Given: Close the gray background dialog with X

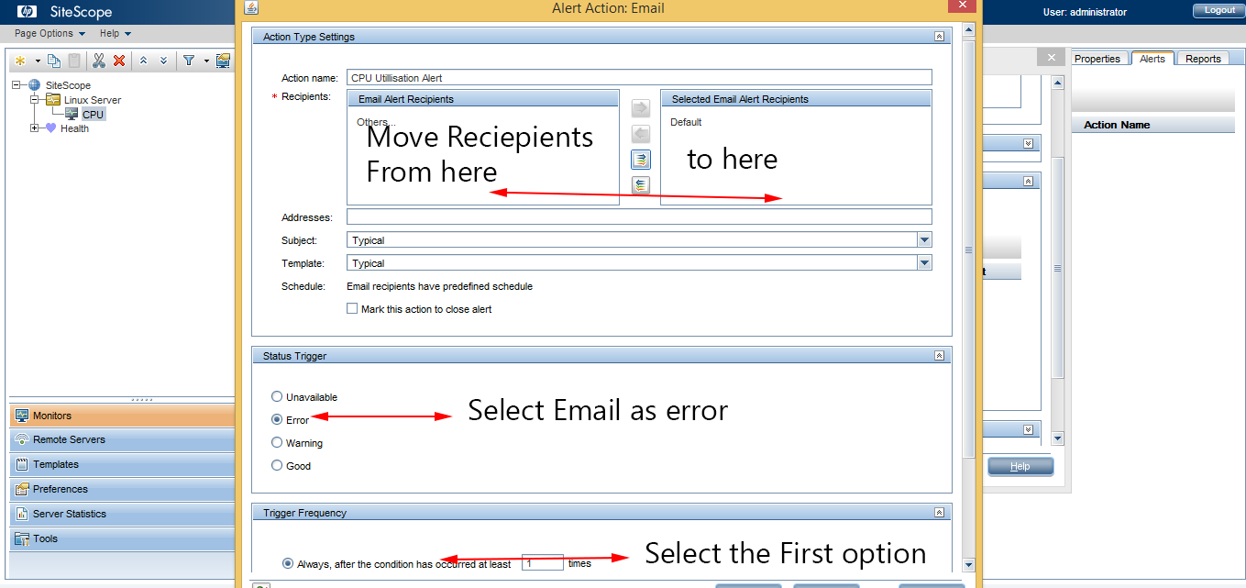Looking at the screenshot, I should (1051, 57).
